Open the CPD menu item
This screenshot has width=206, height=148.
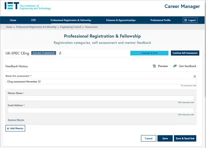pos(34,20)
